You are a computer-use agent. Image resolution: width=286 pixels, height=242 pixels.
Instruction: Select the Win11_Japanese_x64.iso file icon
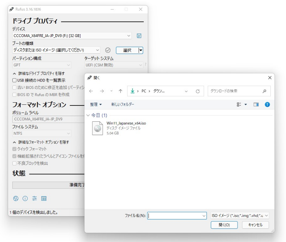coord(97,128)
